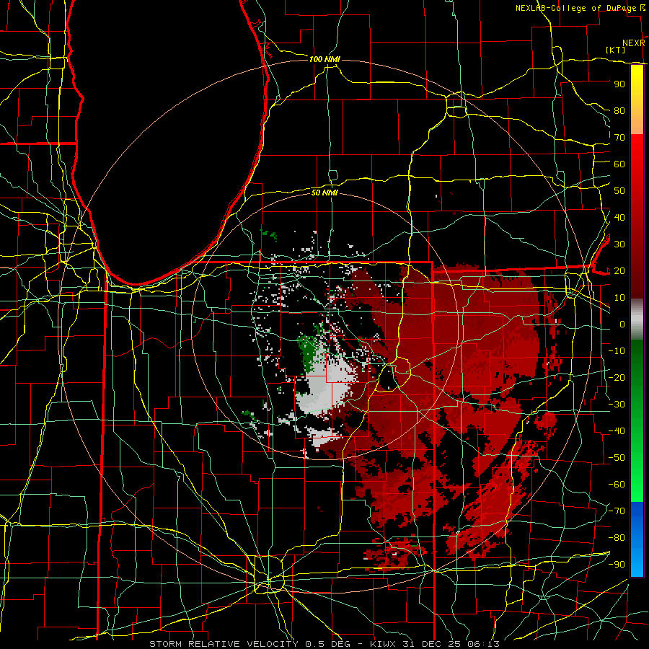Image resolution: width=649 pixels, height=649 pixels.
Task: Click the "50 NMI" range ring label
Action: click(x=324, y=193)
